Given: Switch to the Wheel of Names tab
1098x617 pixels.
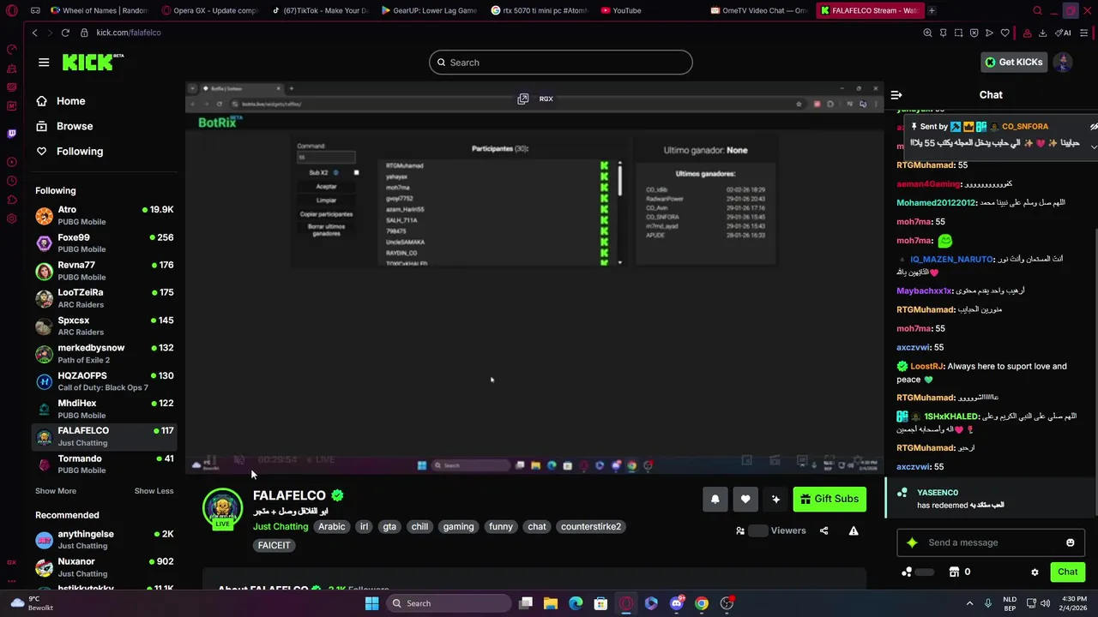Looking at the screenshot, I should (x=99, y=10).
